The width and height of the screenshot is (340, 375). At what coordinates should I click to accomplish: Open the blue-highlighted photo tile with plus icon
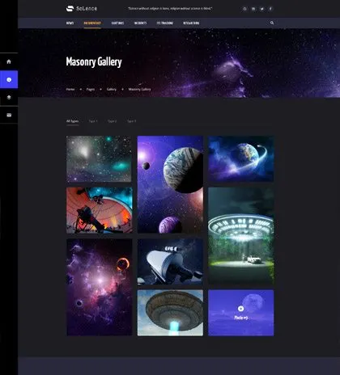[241, 313]
